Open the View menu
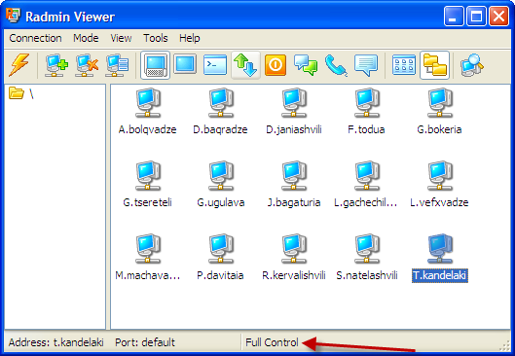This screenshot has height=356, width=515. click(x=121, y=38)
